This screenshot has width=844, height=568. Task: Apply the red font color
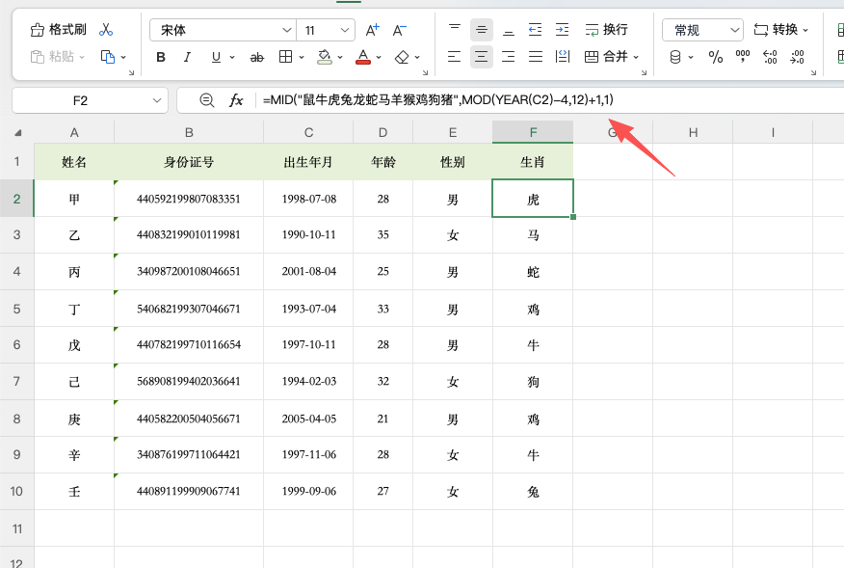[363, 57]
